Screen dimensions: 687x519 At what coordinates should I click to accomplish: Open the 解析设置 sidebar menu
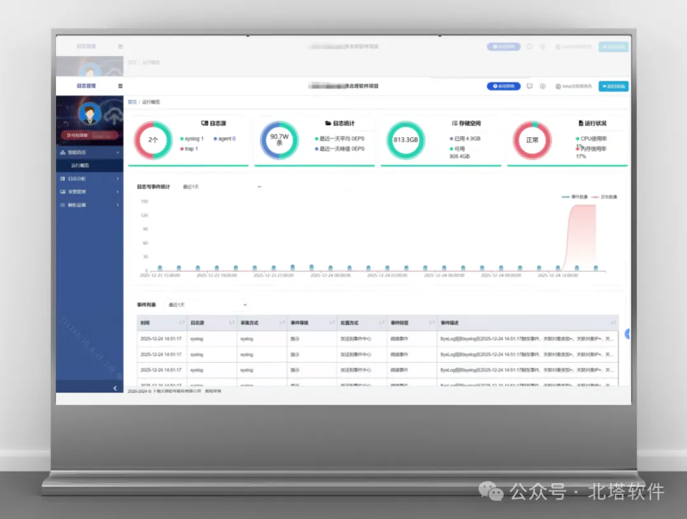pyautogui.click(x=90, y=205)
